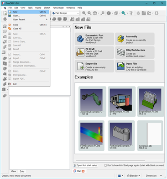Click the Open File card
This screenshot has height=179, width=167.
click(x=135, y=66)
